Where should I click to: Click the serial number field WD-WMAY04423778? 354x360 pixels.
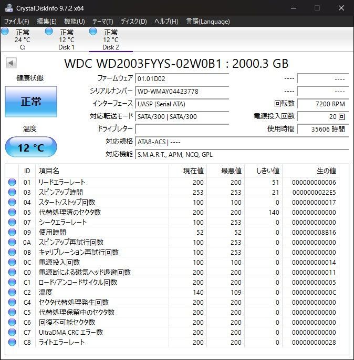(182, 92)
